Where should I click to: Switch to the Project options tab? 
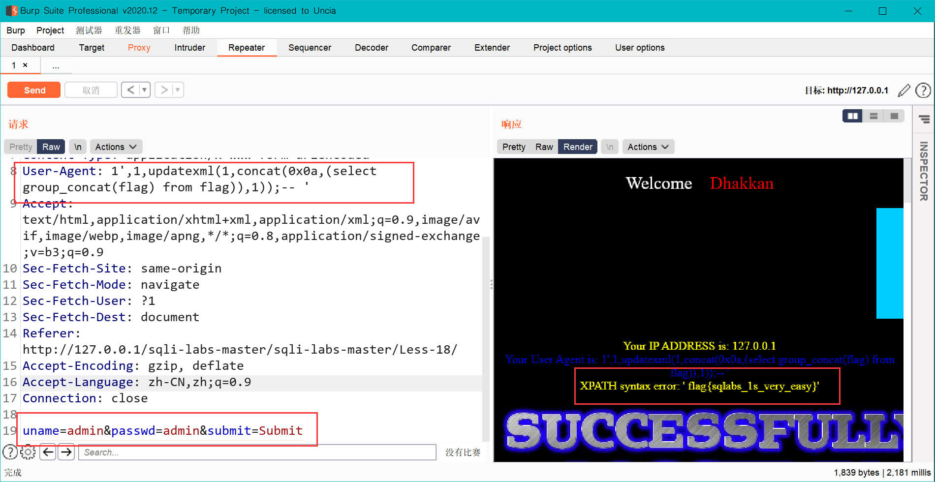(x=562, y=48)
